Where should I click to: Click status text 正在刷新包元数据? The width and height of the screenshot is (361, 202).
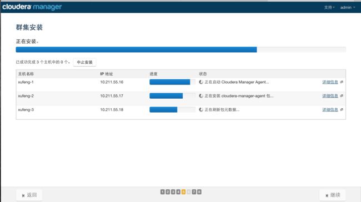(x=222, y=109)
